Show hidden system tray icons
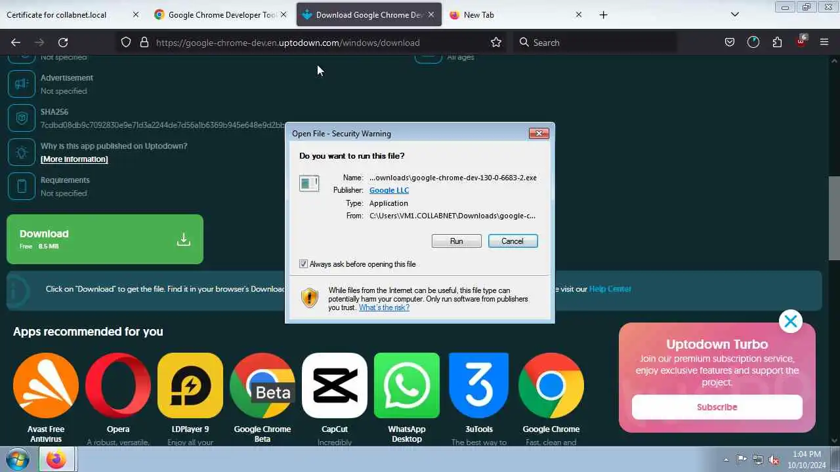This screenshot has width=840, height=472. point(726,460)
